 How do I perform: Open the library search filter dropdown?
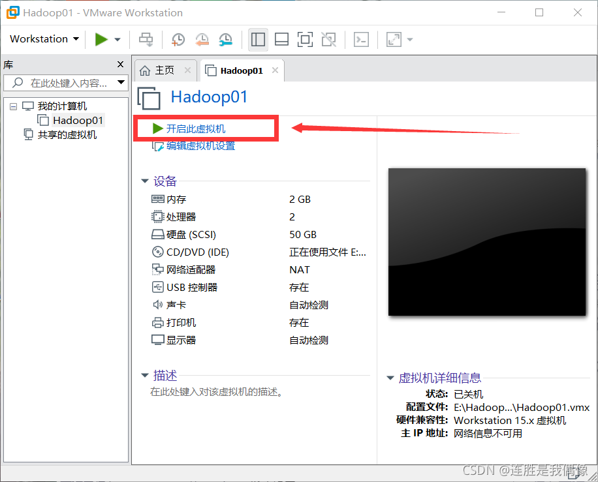[x=121, y=82]
